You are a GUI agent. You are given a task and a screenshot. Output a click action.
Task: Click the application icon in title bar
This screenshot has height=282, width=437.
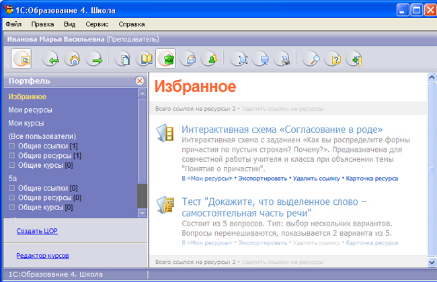pyautogui.click(x=9, y=10)
